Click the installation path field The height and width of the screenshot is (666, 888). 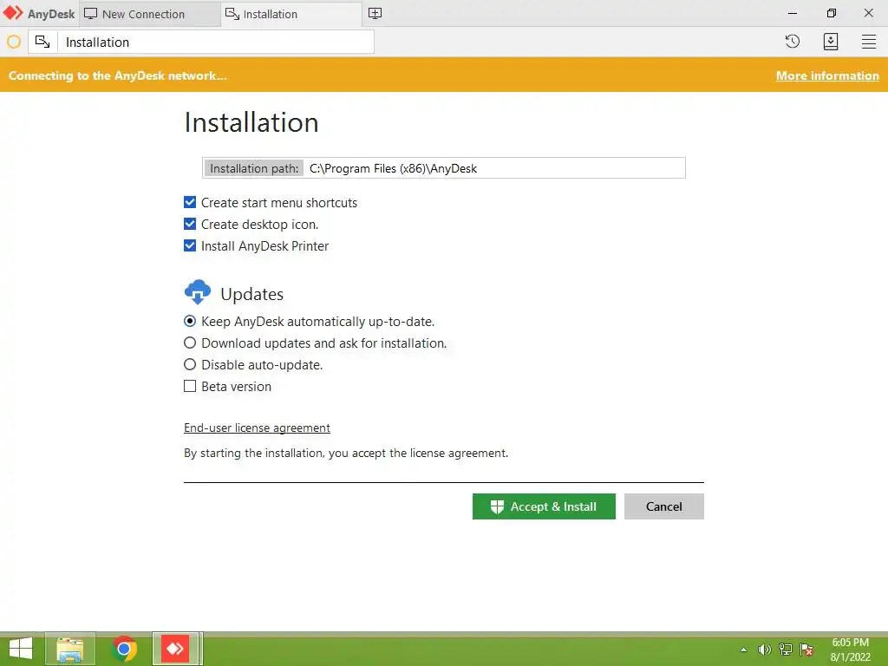point(443,167)
